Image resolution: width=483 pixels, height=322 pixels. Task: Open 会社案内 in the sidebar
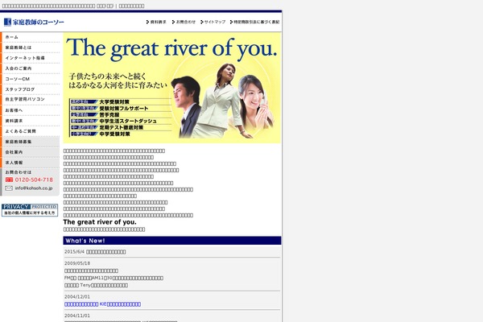click(31, 152)
